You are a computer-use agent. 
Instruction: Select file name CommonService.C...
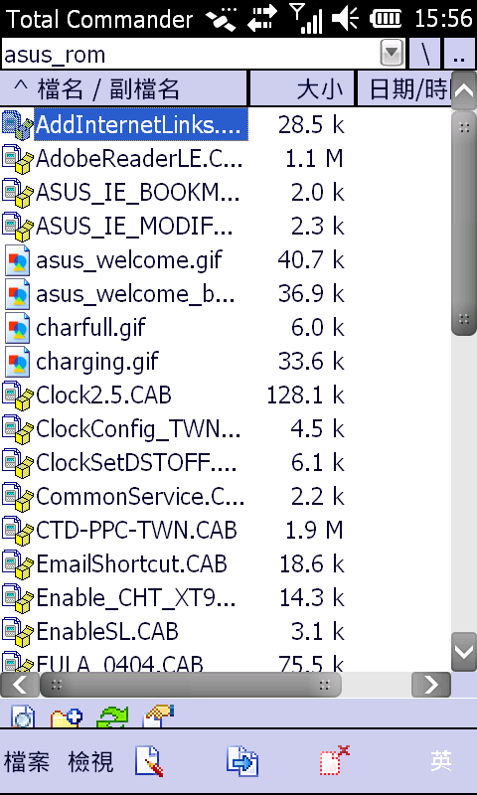[140, 496]
